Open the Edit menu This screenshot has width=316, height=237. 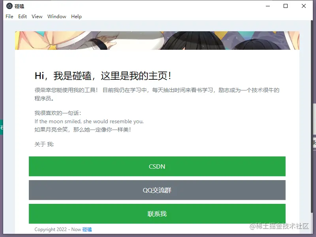[x=22, y=16]
